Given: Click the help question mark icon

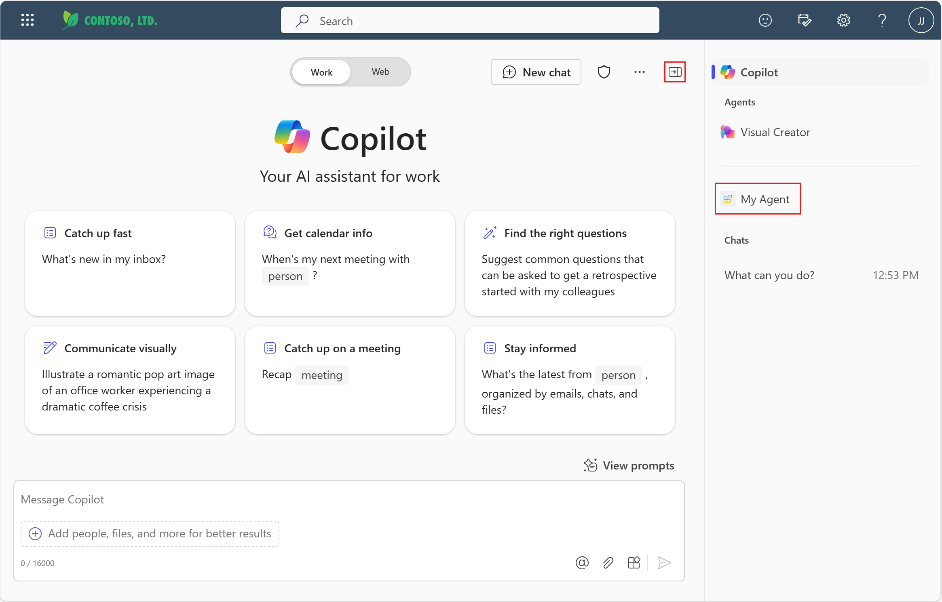Looking at the screenshot, I should [x=881, y=21].
